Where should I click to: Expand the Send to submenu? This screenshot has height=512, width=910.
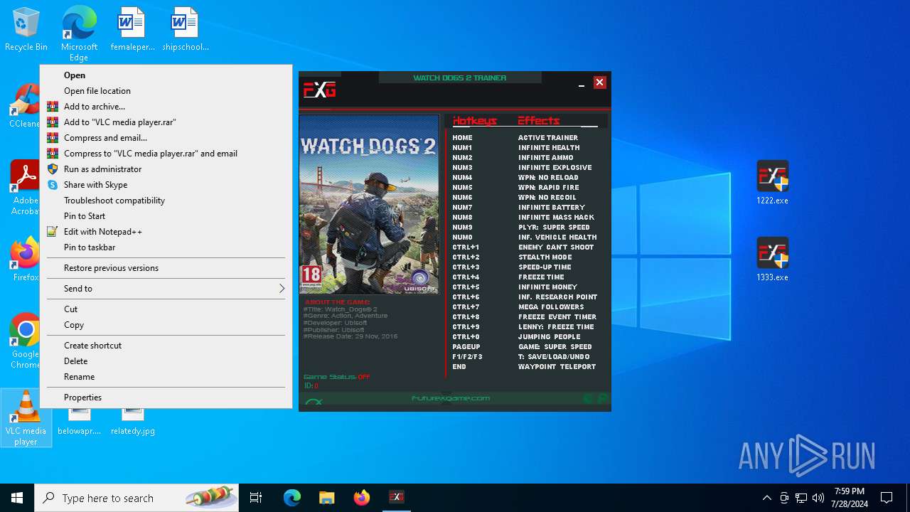(166, 289)
